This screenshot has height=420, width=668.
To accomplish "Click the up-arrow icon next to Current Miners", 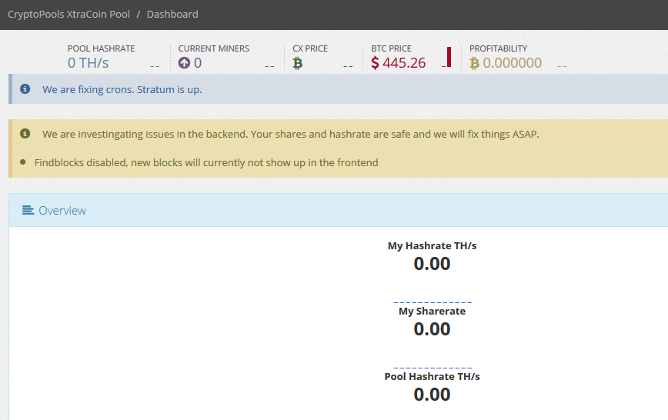I will [184, 63].
